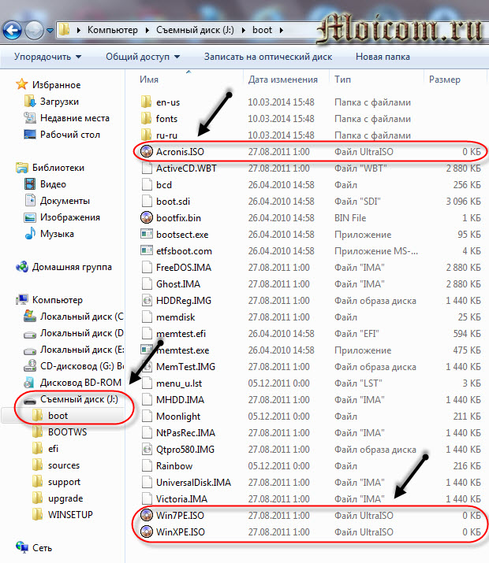Select the HDDReg.IMG disk image icon
The height and width of the screenshot is (563, 489).
pyautogui.click(x=146, y=300)
